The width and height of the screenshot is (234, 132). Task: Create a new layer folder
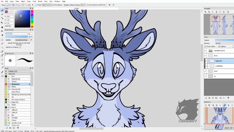pos(216,98)
